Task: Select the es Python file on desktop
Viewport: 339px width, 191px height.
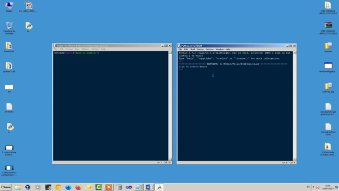Action: pyautogui.click(x=29, y=27)
